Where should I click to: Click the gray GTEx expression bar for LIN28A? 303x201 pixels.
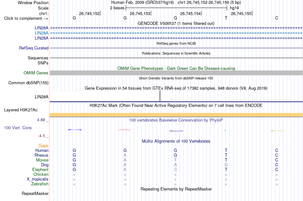160,96
